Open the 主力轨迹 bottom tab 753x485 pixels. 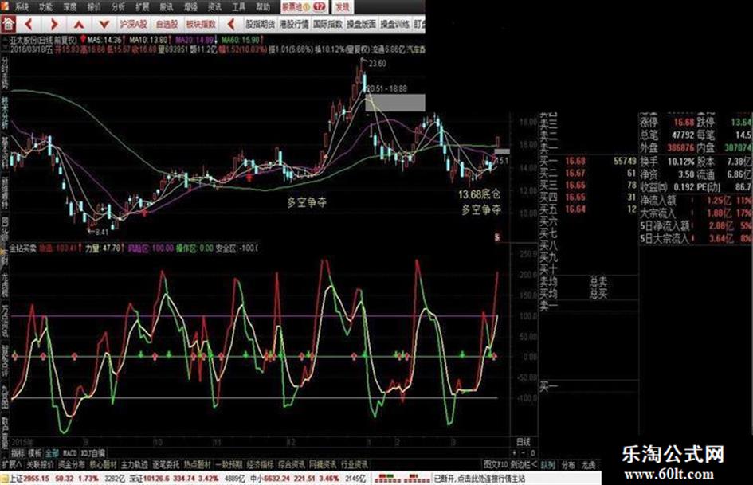click(x=134, y=464)
